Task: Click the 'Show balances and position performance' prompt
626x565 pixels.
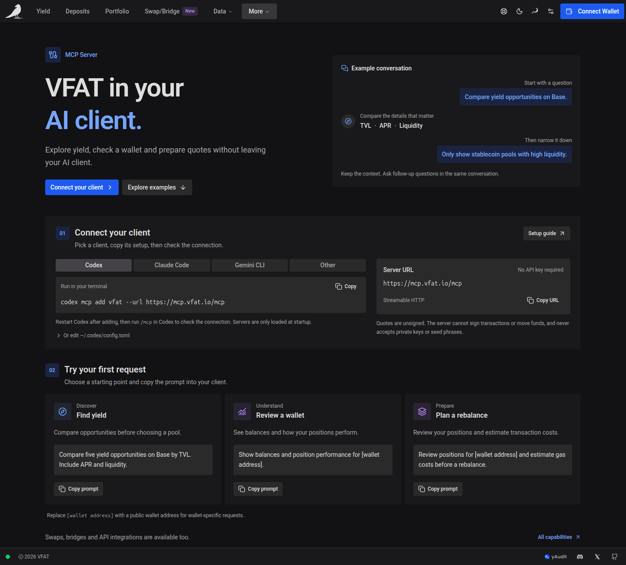Action: point(313,460)
